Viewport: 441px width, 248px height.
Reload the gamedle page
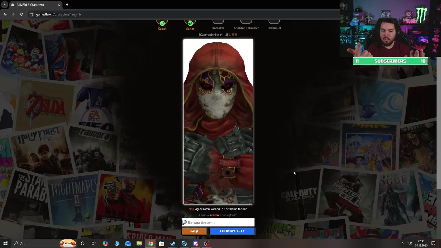pos(21,14)
